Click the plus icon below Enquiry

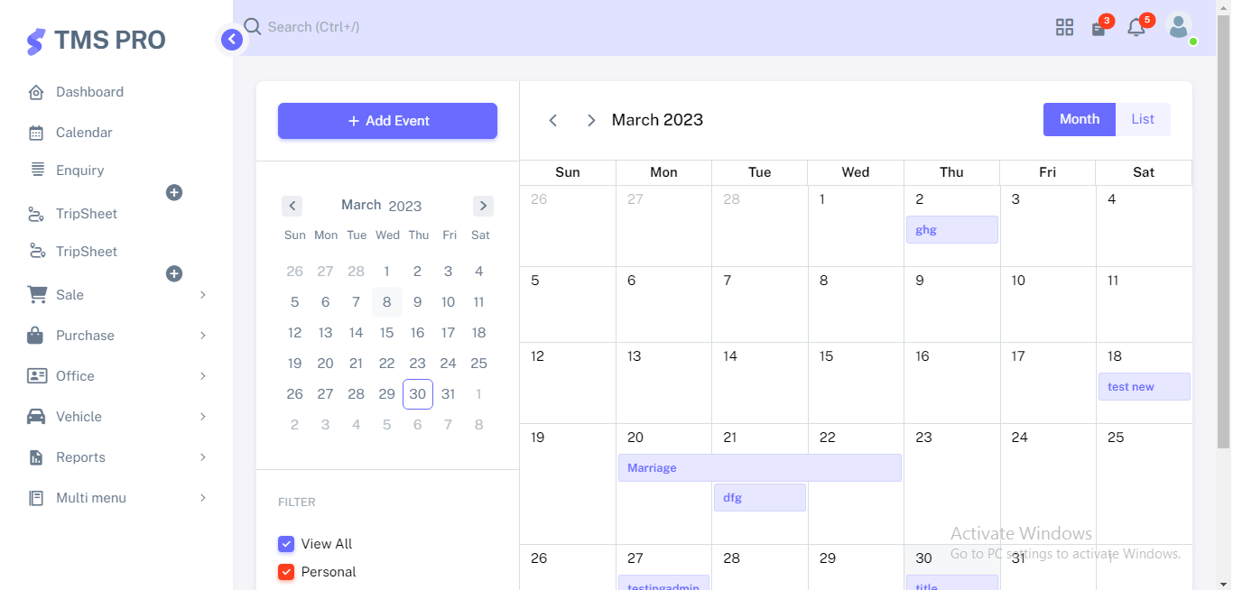(174, 192)
